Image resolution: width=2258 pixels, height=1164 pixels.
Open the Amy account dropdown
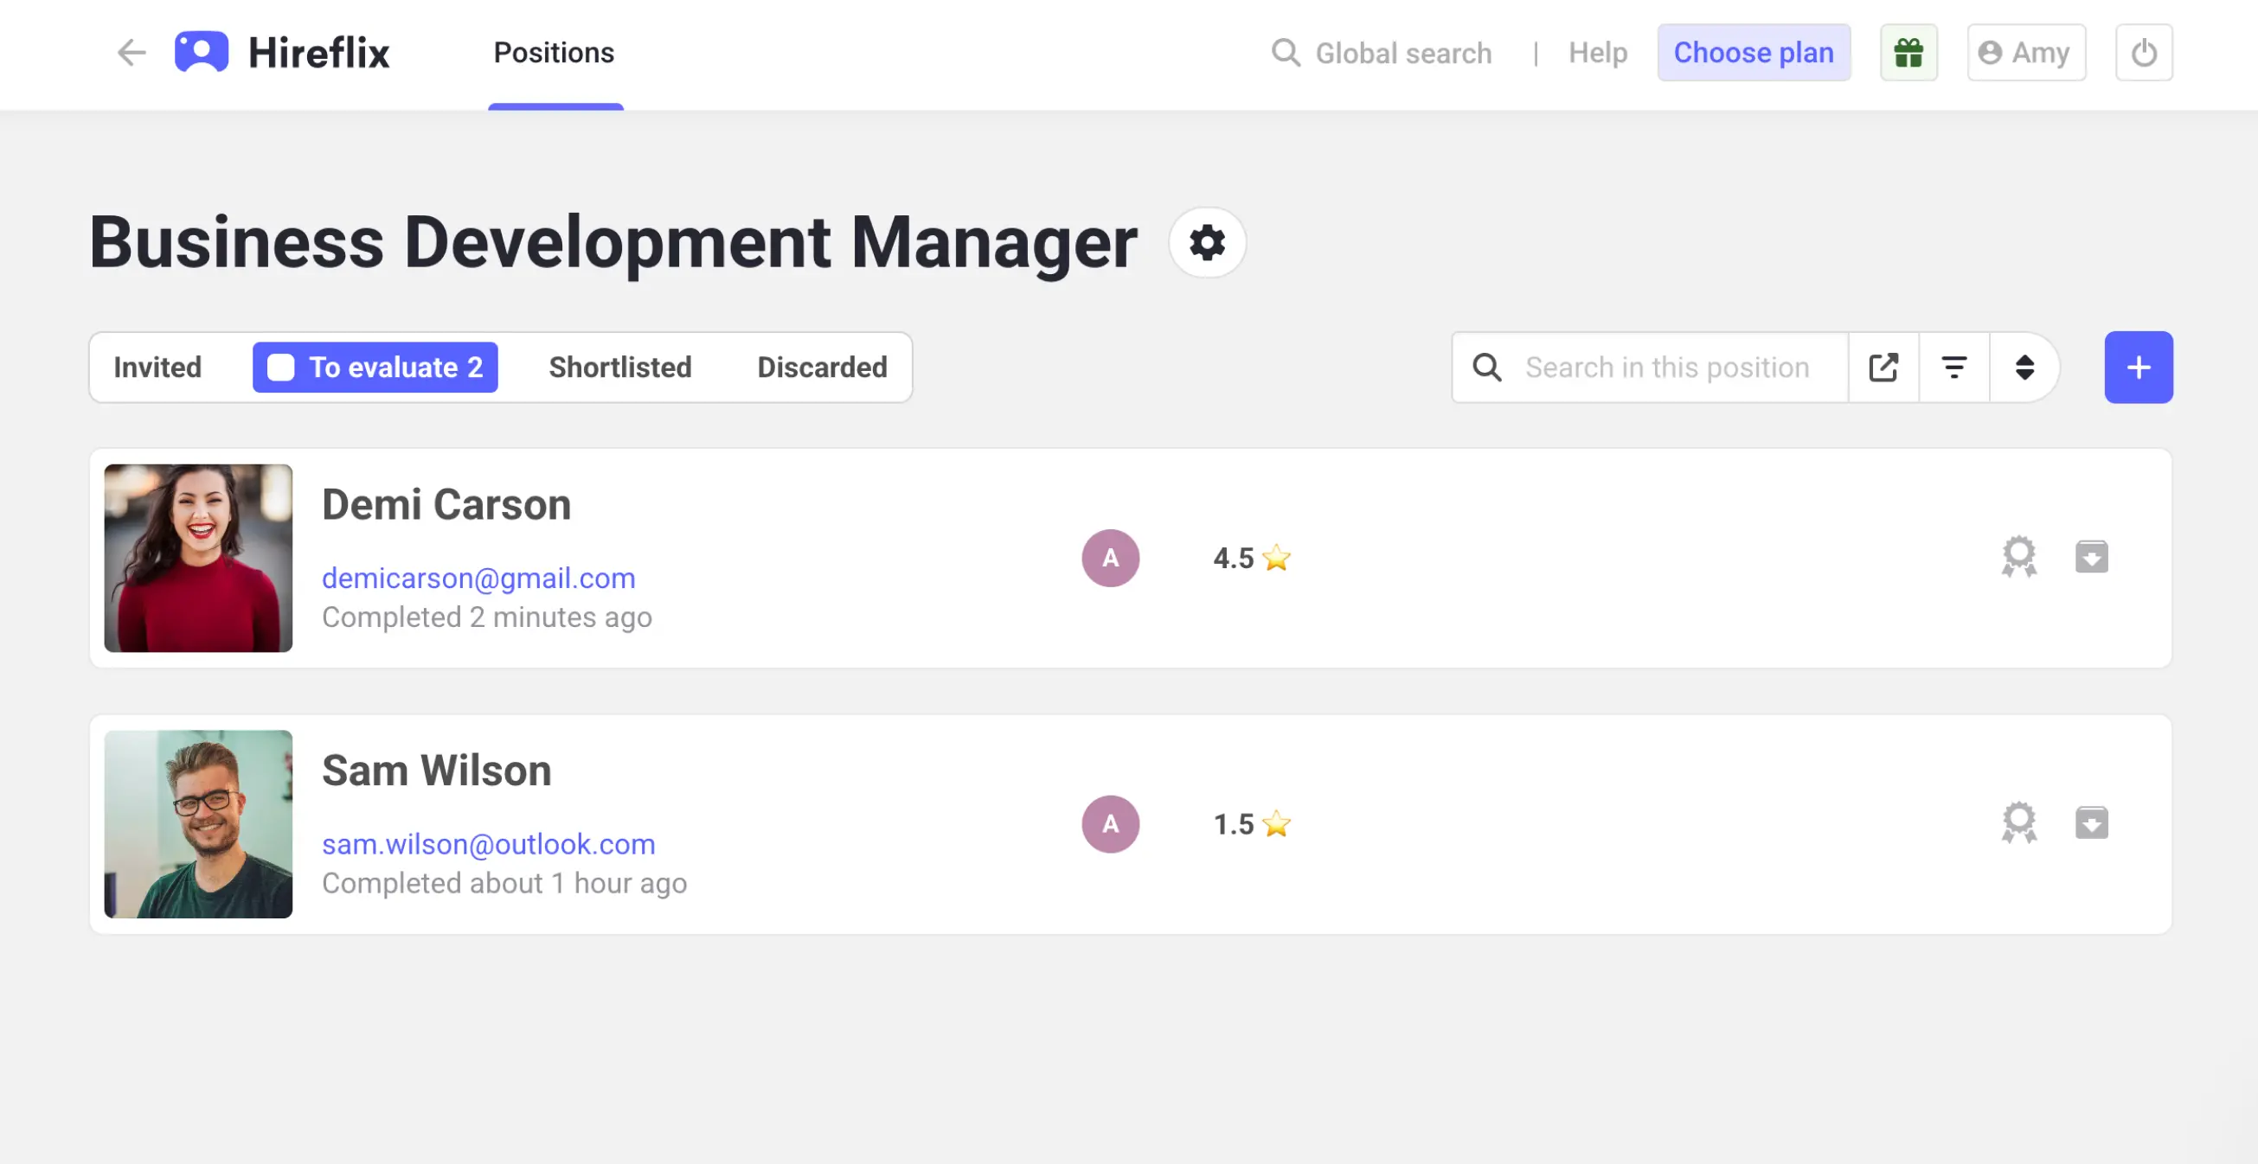point(2026,53)
